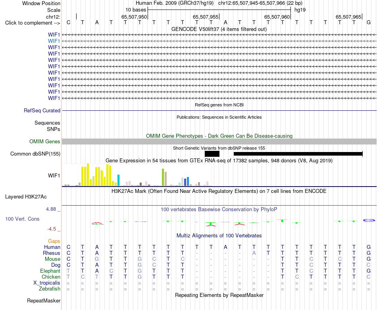Click the Window Position track label

pyautogui.click(x=41, y=3)
